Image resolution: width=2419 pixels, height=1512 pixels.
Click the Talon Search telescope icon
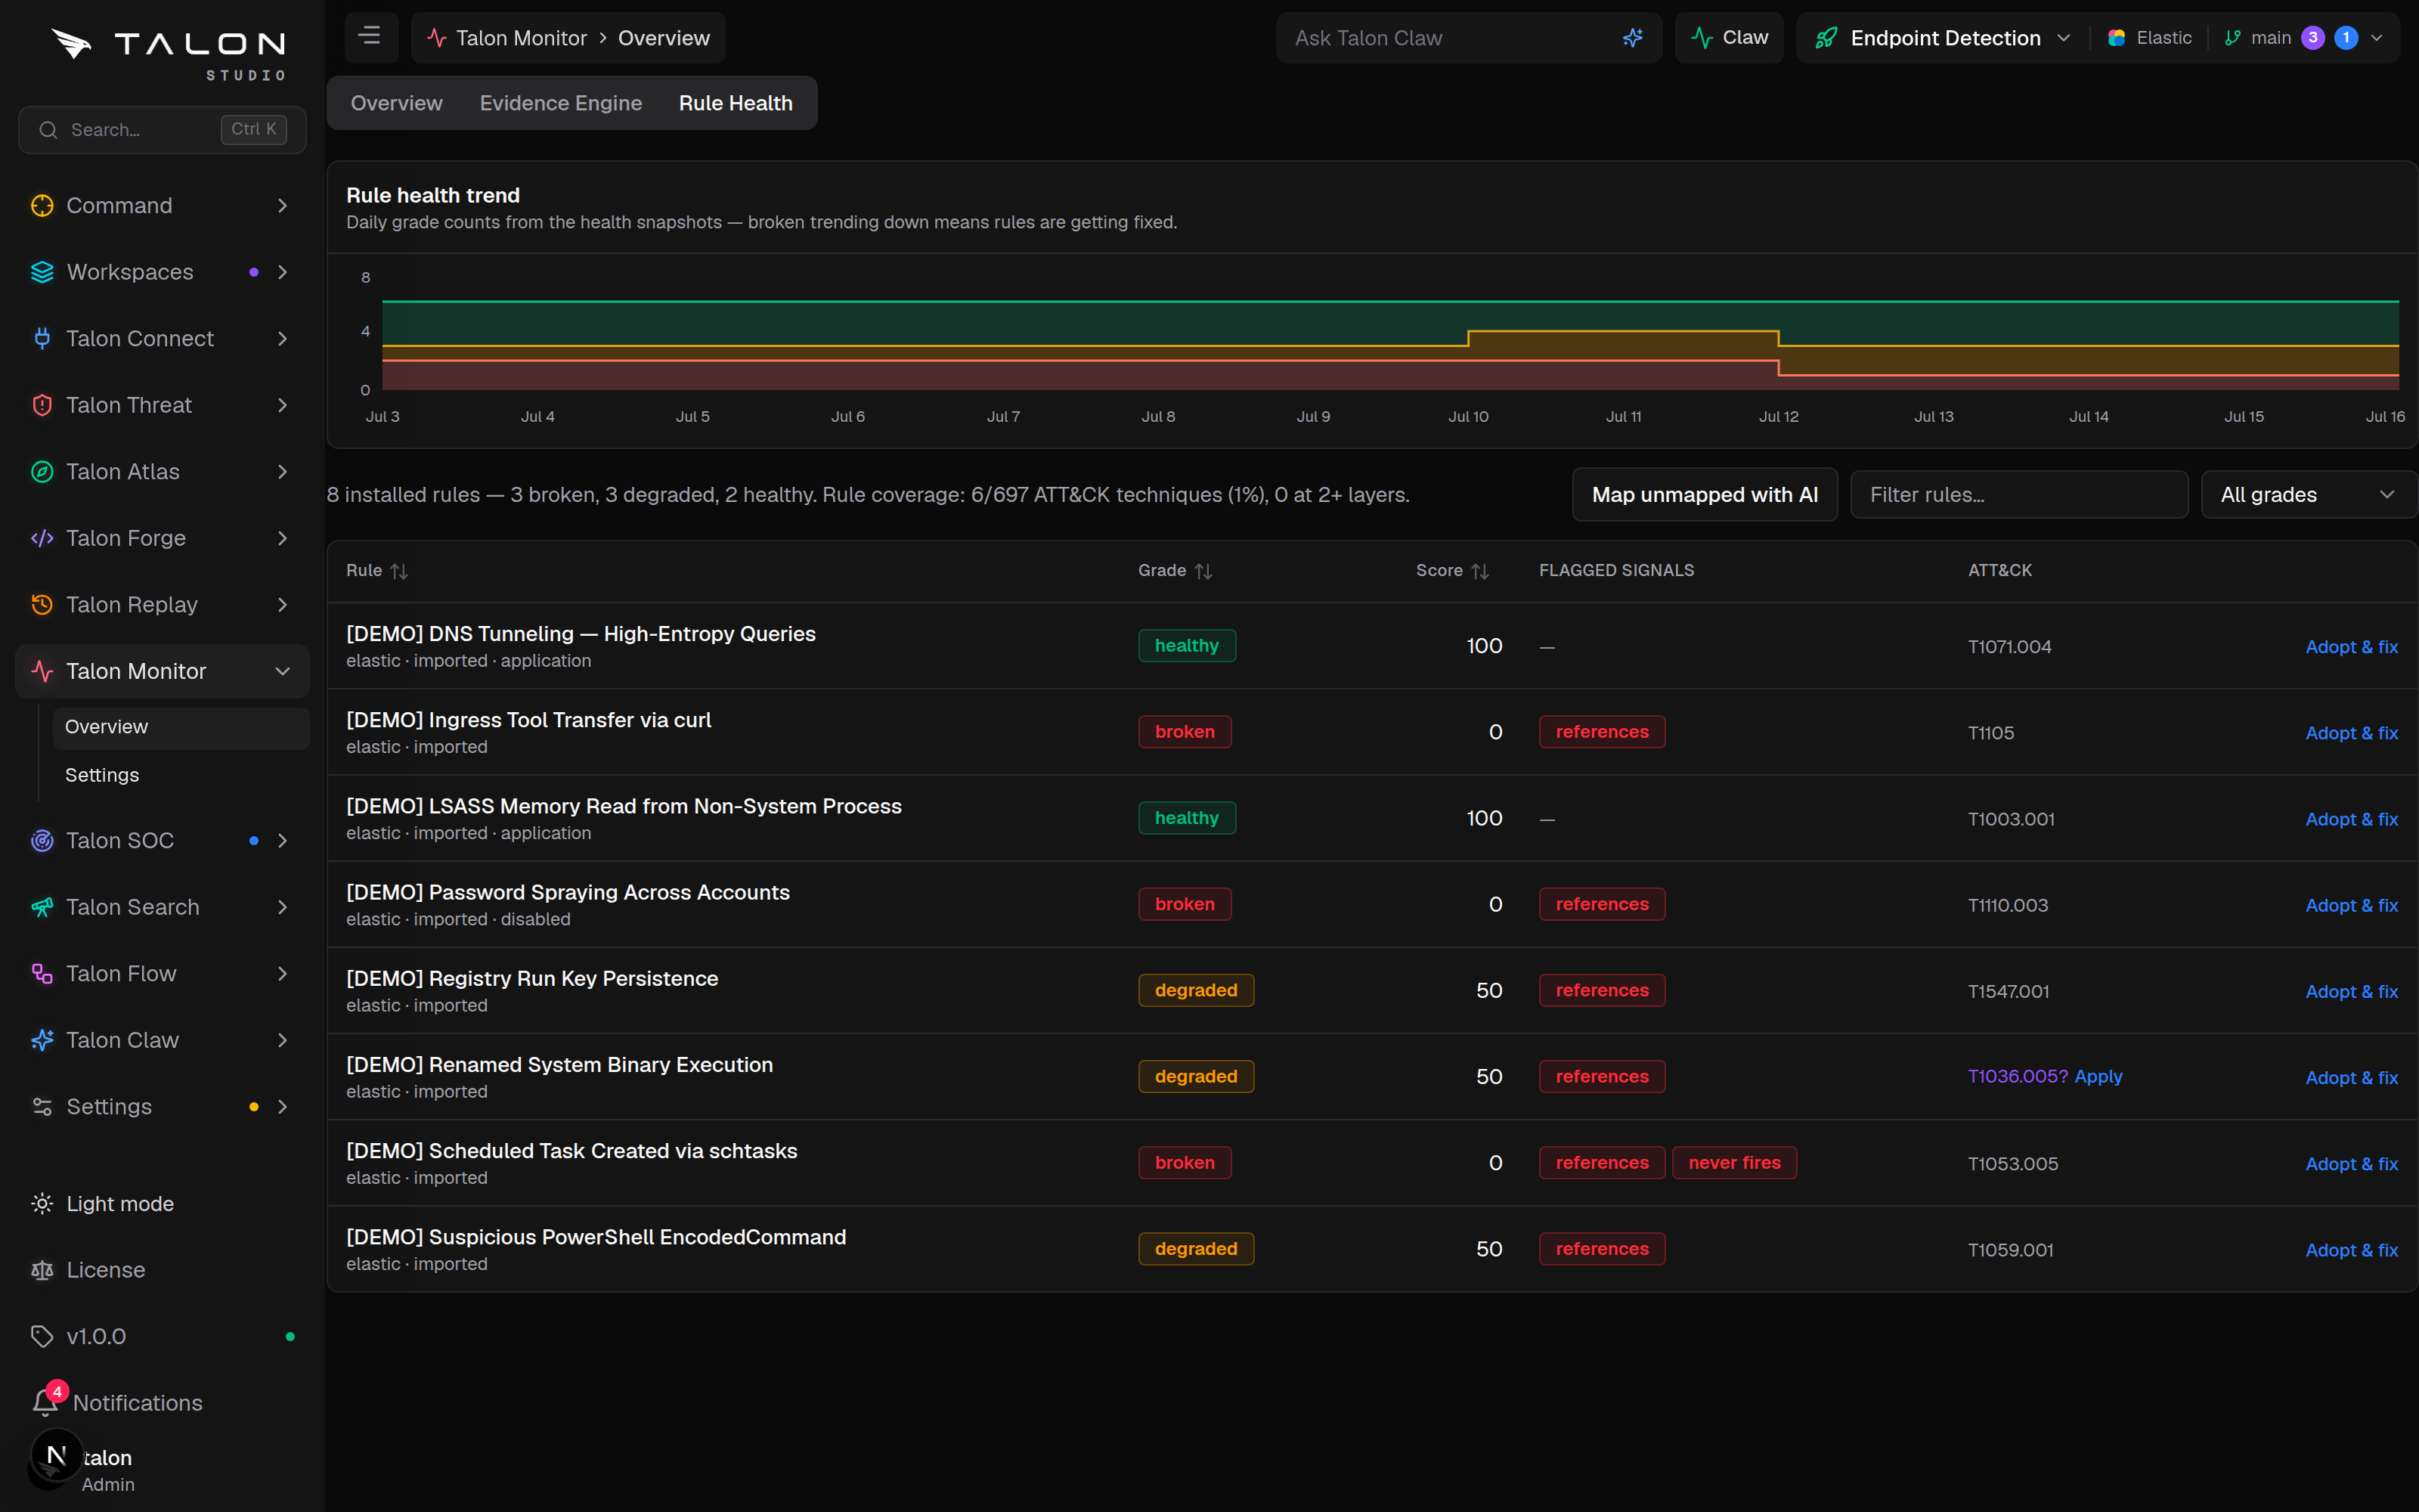pos(42,907)
